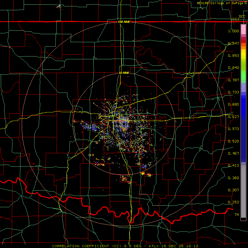The height and width of the screenshot is (248, 248).
Task: Click the 1.000 scale value
Action: pyautogui.click(x=233, y=31)
